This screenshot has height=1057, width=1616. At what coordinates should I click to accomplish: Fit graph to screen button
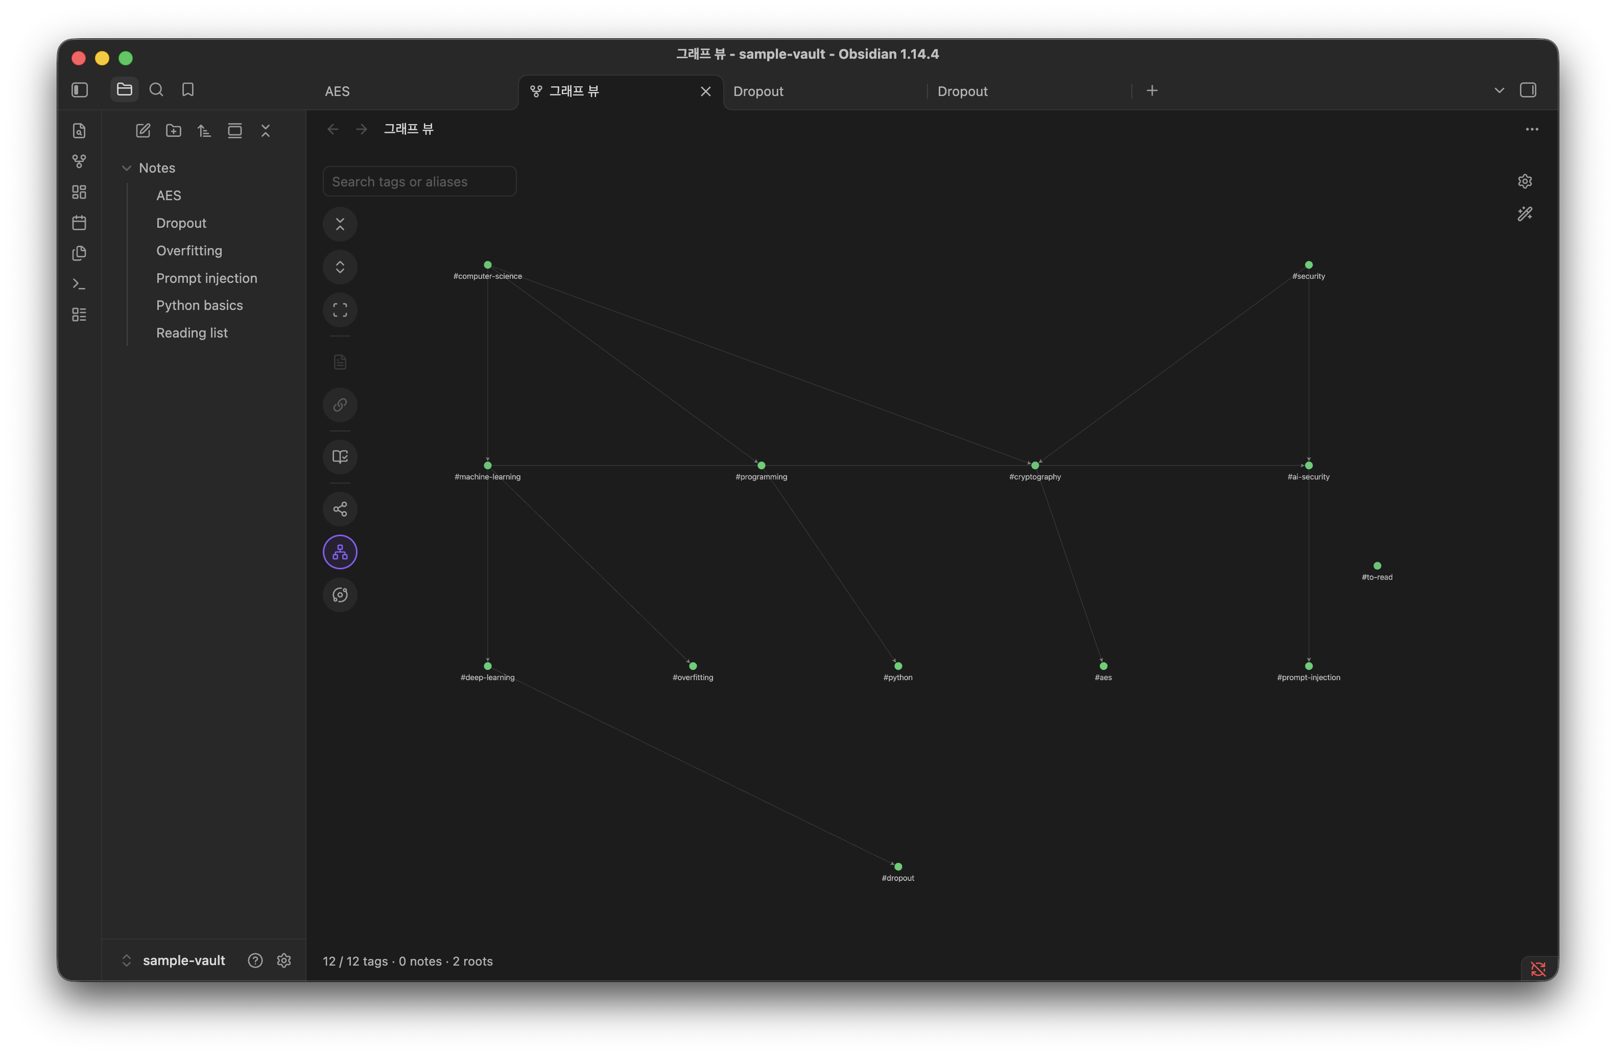pos(340,310)
